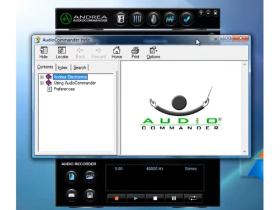Image resolution: width=280 pixels, height=210 pixels.
Task: Maximize the AudioCommander Help window
Action: click(x=228, y=38)
